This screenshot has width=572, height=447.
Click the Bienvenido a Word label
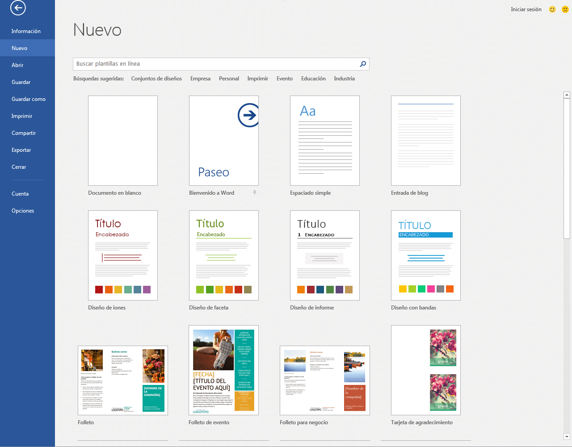pos(212,193)
